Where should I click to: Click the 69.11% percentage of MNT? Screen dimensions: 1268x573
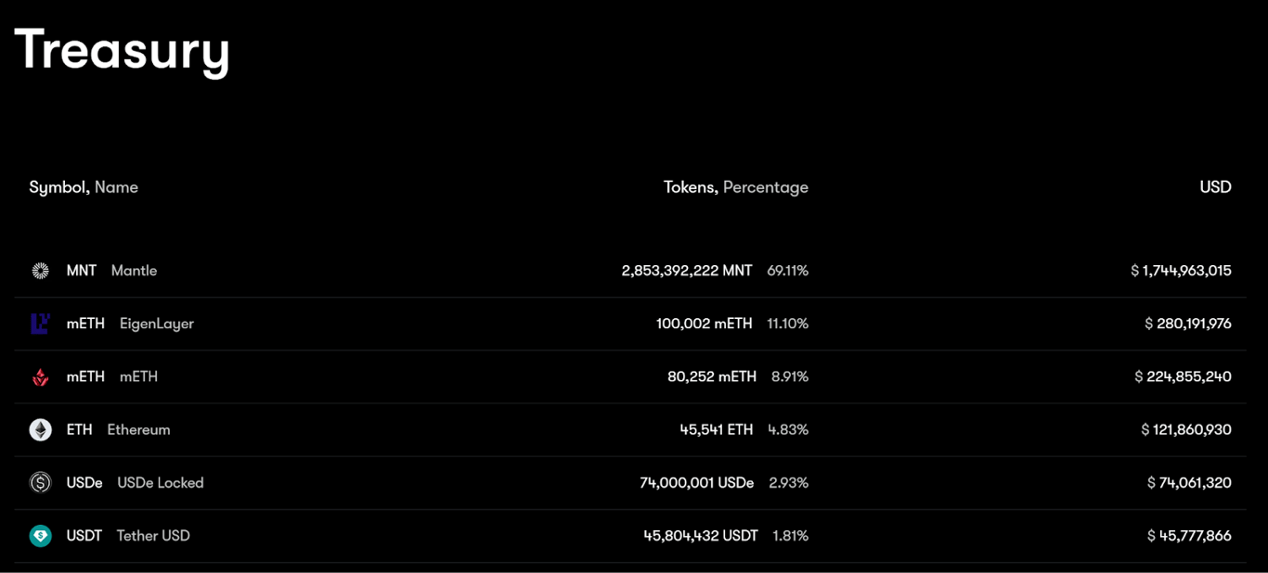pos(788,271)
